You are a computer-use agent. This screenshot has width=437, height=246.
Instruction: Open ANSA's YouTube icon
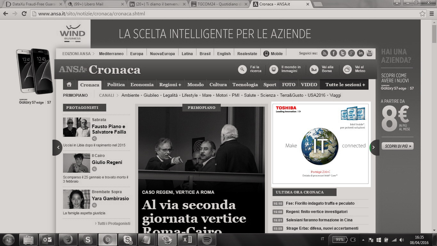(x=369, y=53)
